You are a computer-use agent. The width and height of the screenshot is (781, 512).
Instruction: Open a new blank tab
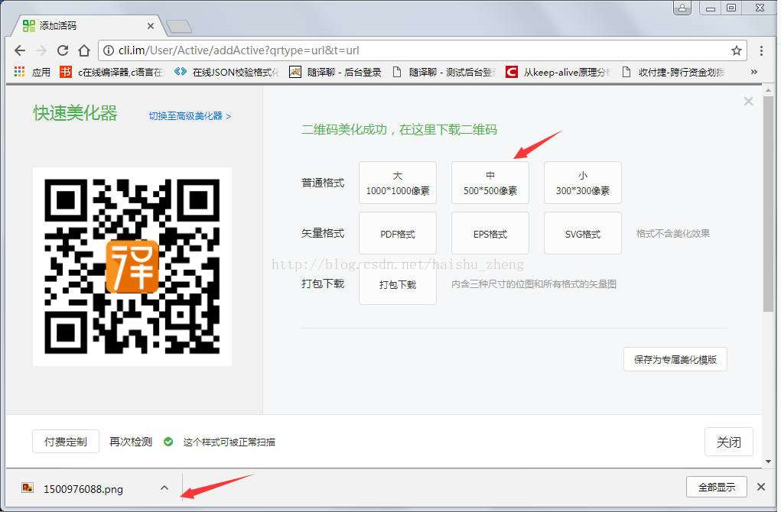(x=179, y=27)
